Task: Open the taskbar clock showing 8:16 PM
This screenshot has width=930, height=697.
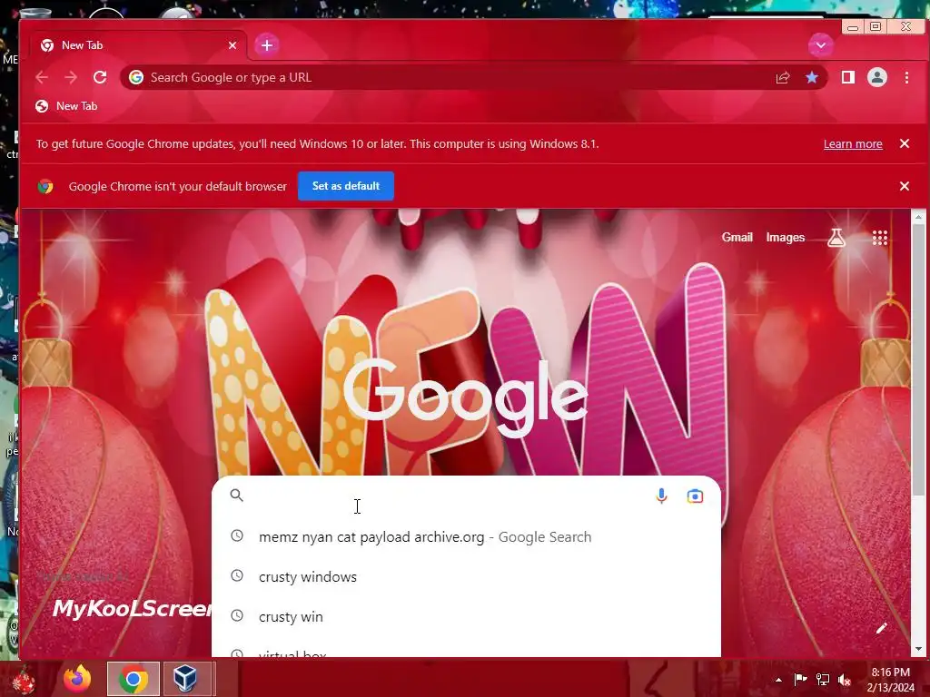Action: (890, 680)
